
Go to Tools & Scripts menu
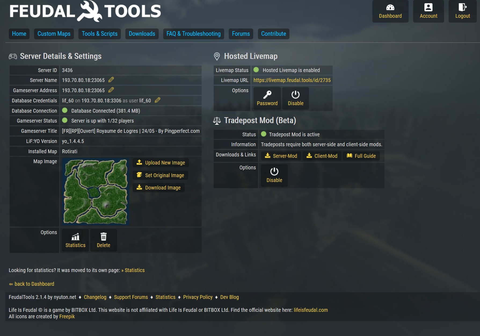[x=100, y=34]
